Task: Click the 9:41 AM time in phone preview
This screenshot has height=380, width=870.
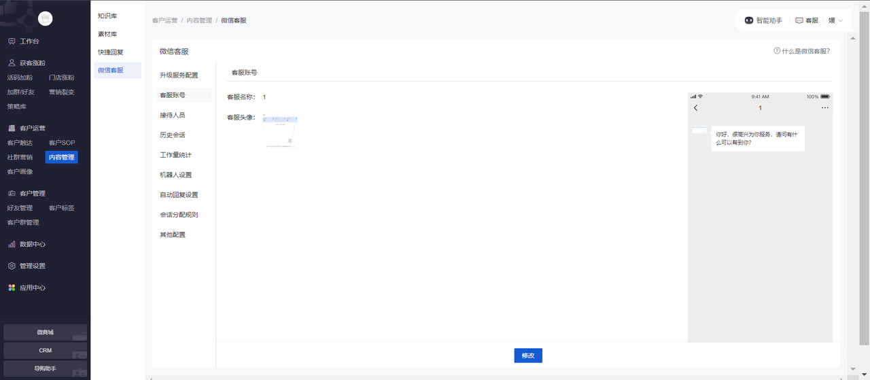Action: (x=760, y=97)
